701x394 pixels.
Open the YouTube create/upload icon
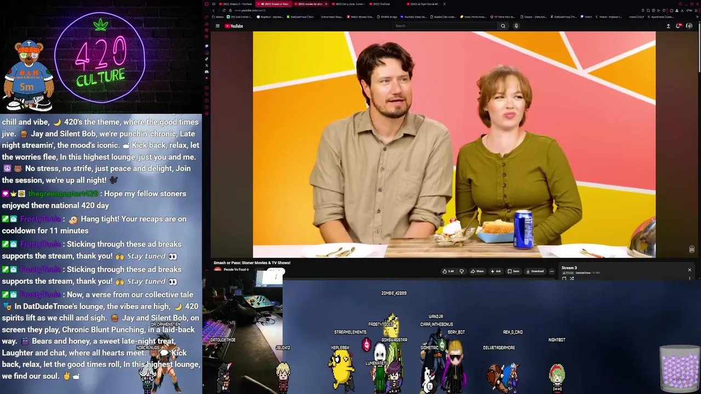click(668, 26)
